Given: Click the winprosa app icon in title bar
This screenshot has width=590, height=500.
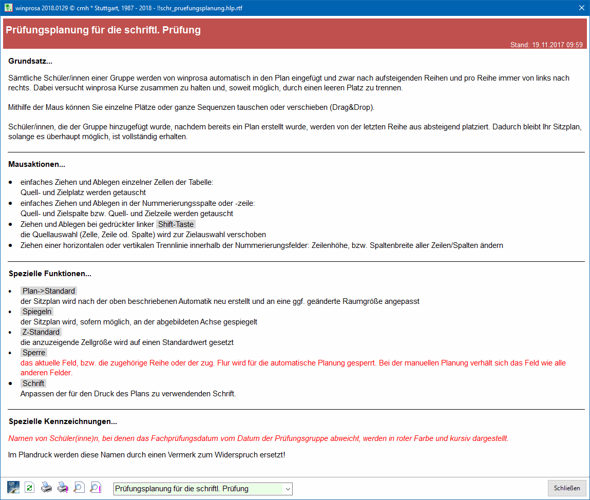Looking at the screenshot, I should tap(8, 8).
